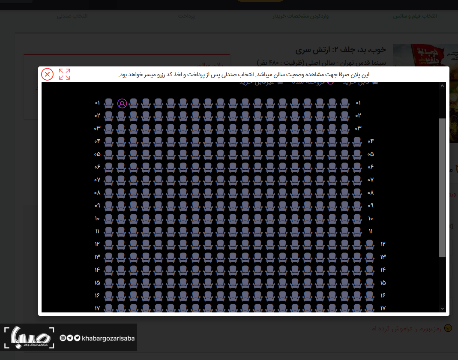
Task: Select the rightmost seat in row 08
Action: coord(357,193)
